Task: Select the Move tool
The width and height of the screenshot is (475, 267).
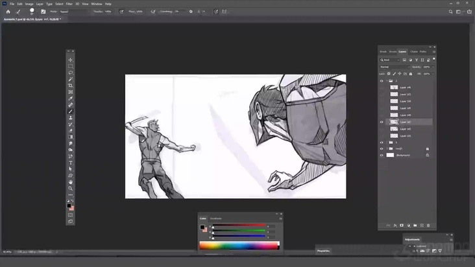Action: click(71, 60)
